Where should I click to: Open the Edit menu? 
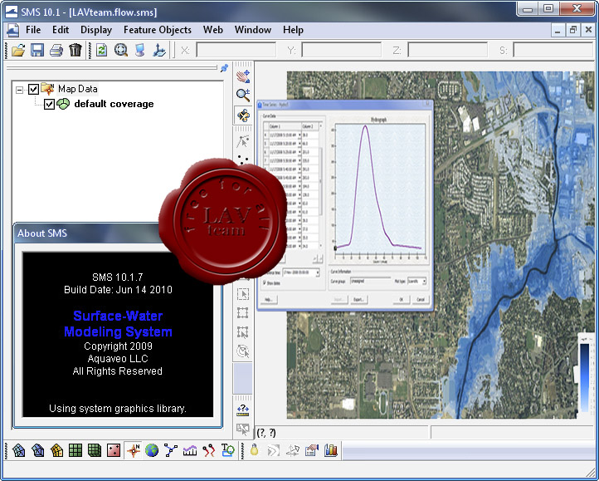61,30
